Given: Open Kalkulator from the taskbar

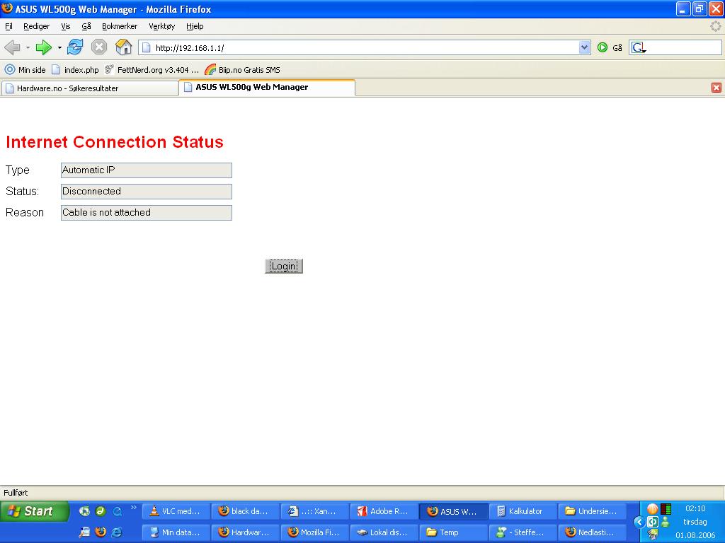Looking at the screenshot, I should click(523, 511).
